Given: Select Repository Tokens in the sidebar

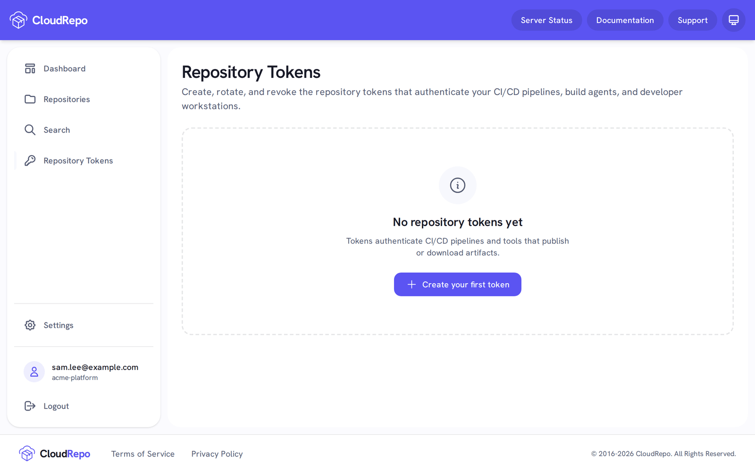Looking at the screenshot, I should tap(84, 160).
